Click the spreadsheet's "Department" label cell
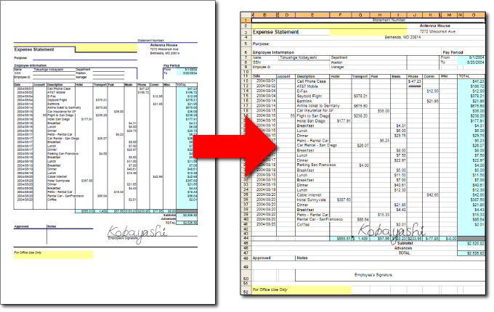This screenshot has height=312, width=494. (339, 57)
